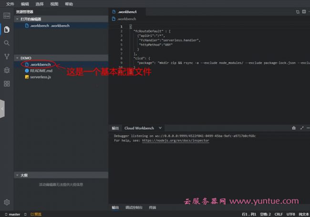Switch to the 终端 tab

(153, 207)
